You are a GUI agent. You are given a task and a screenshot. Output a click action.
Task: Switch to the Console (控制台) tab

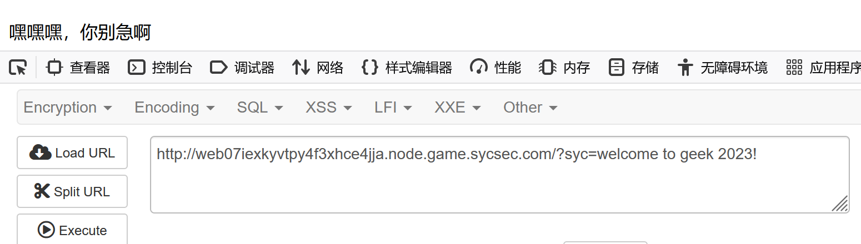pyautogui.click(x=160, y=68)
